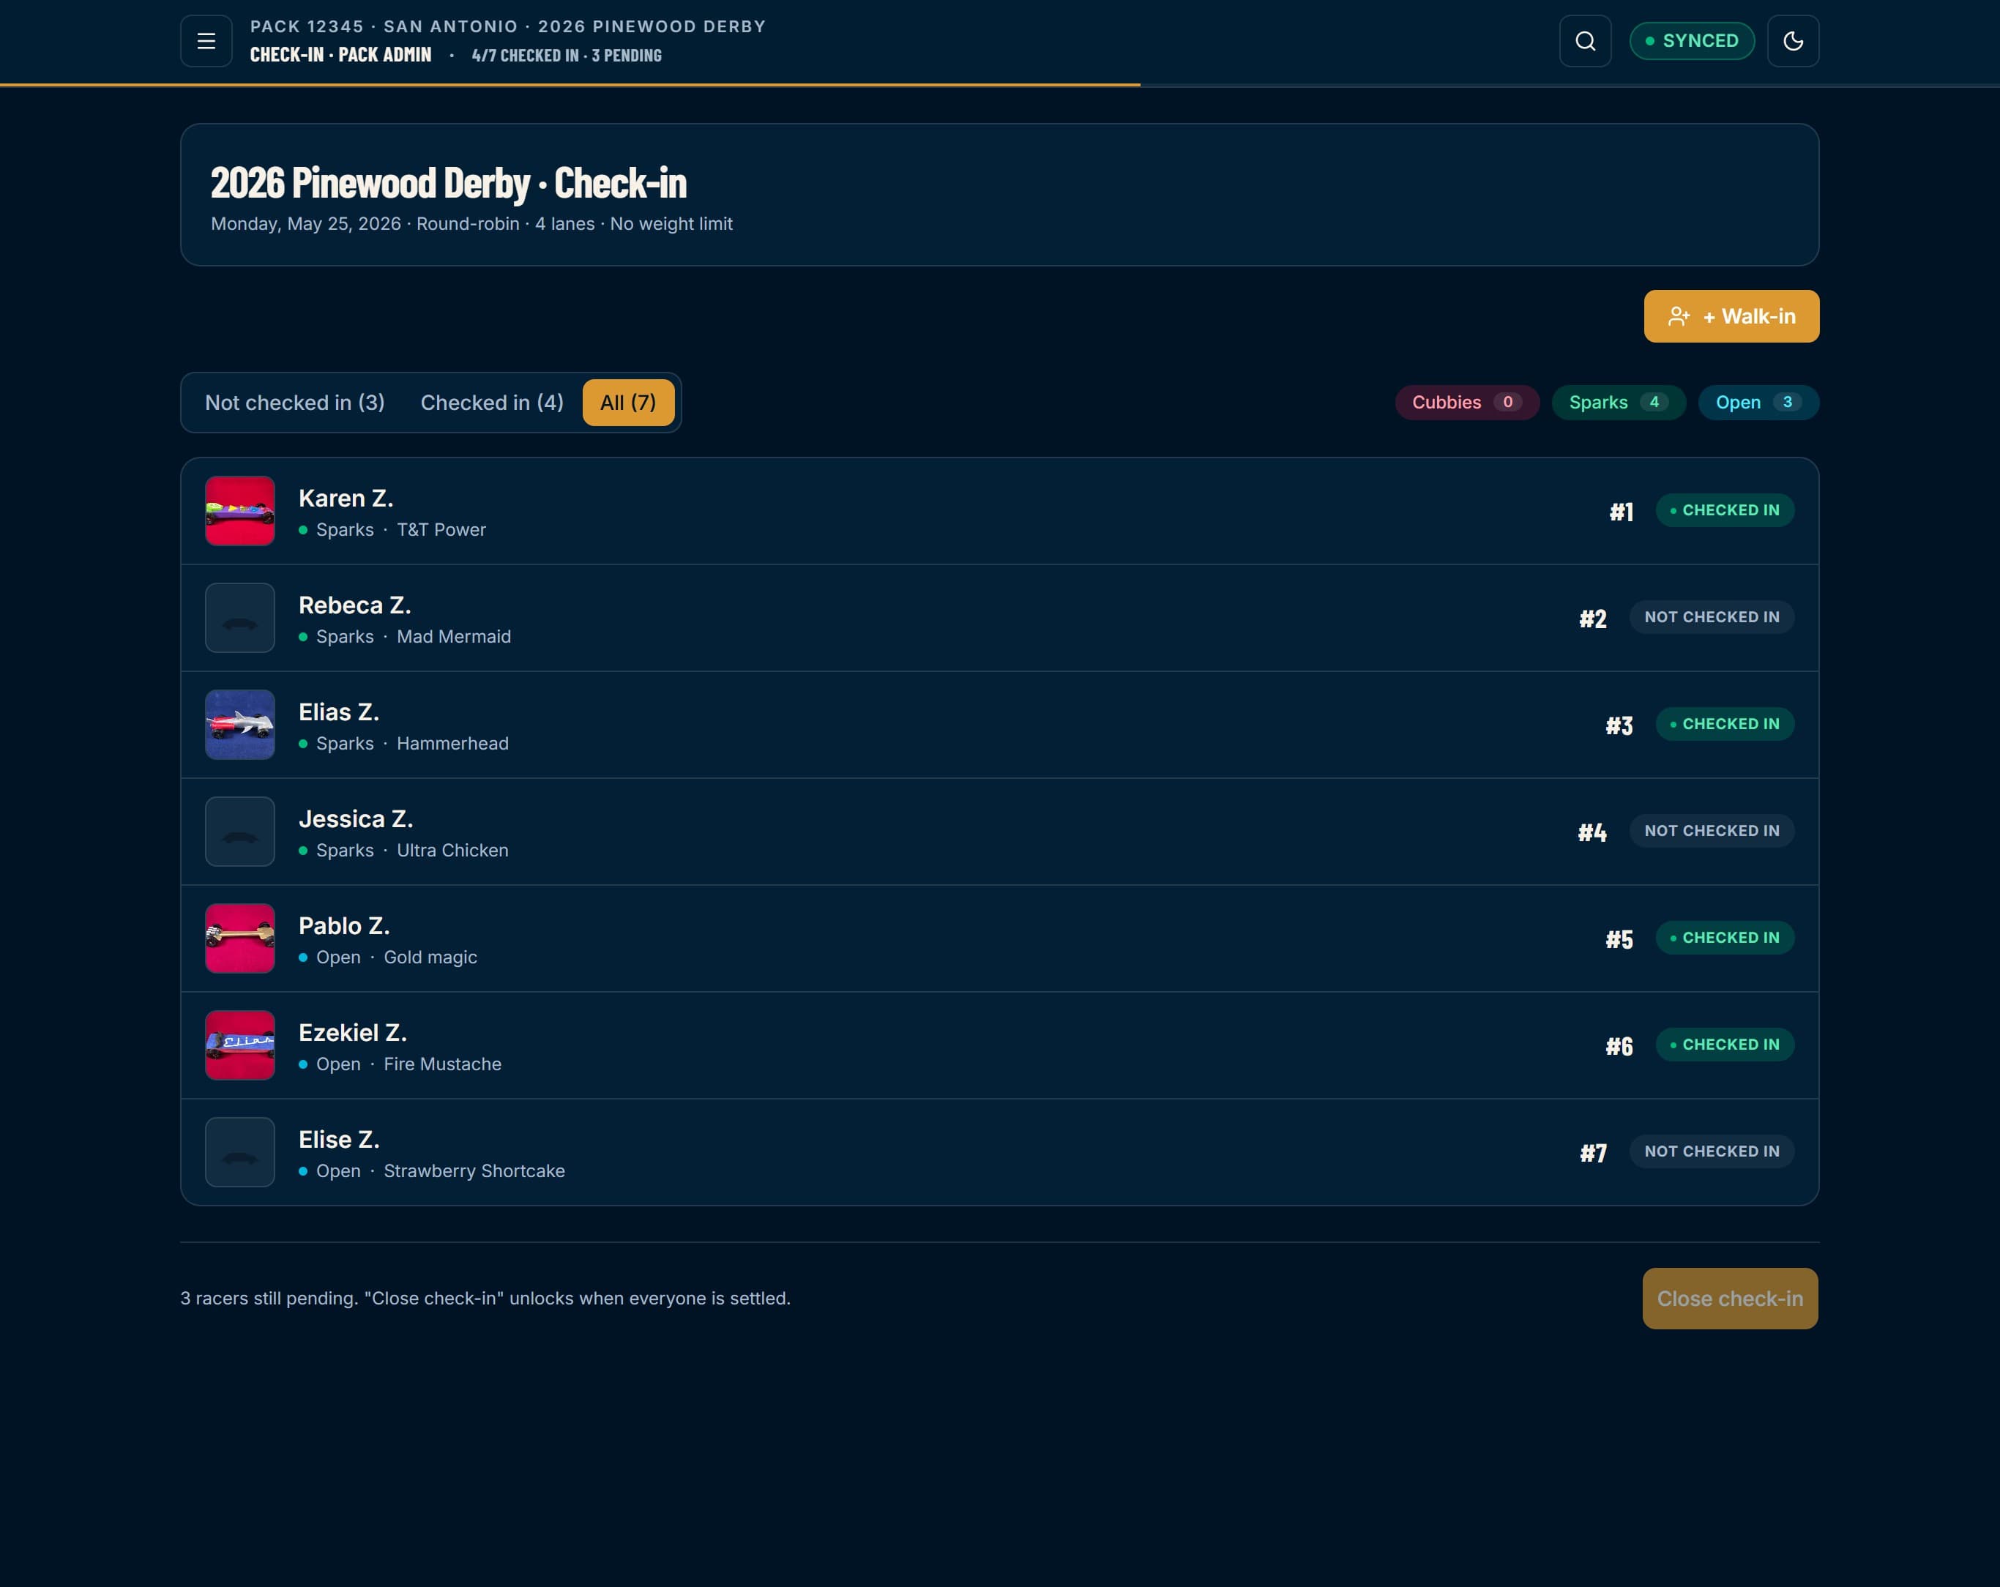Switch to Checked in (4) tab
Screen dimensions: 2000x1587
(x=492, y=403)
